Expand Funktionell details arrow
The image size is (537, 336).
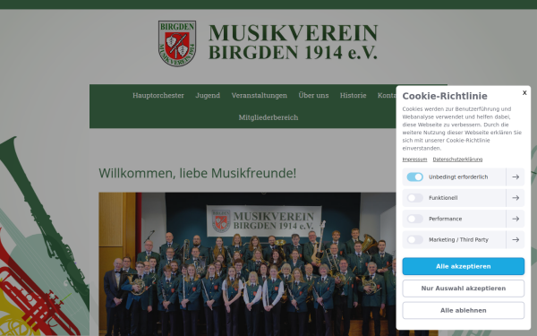pyautogui.click(x=516, y=198)
